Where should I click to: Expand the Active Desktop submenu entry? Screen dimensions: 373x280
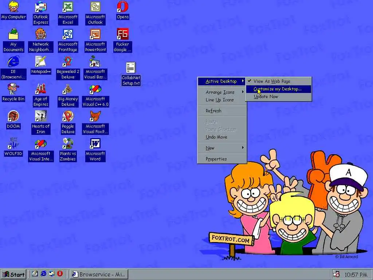click(x=222, y=81)
